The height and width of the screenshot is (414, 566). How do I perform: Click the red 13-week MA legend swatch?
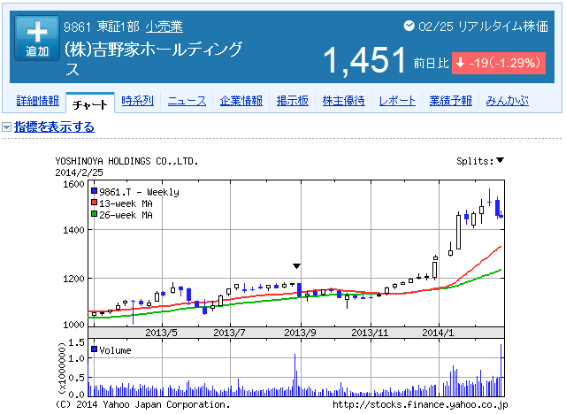pyautogui.click(x=95, y=203)
